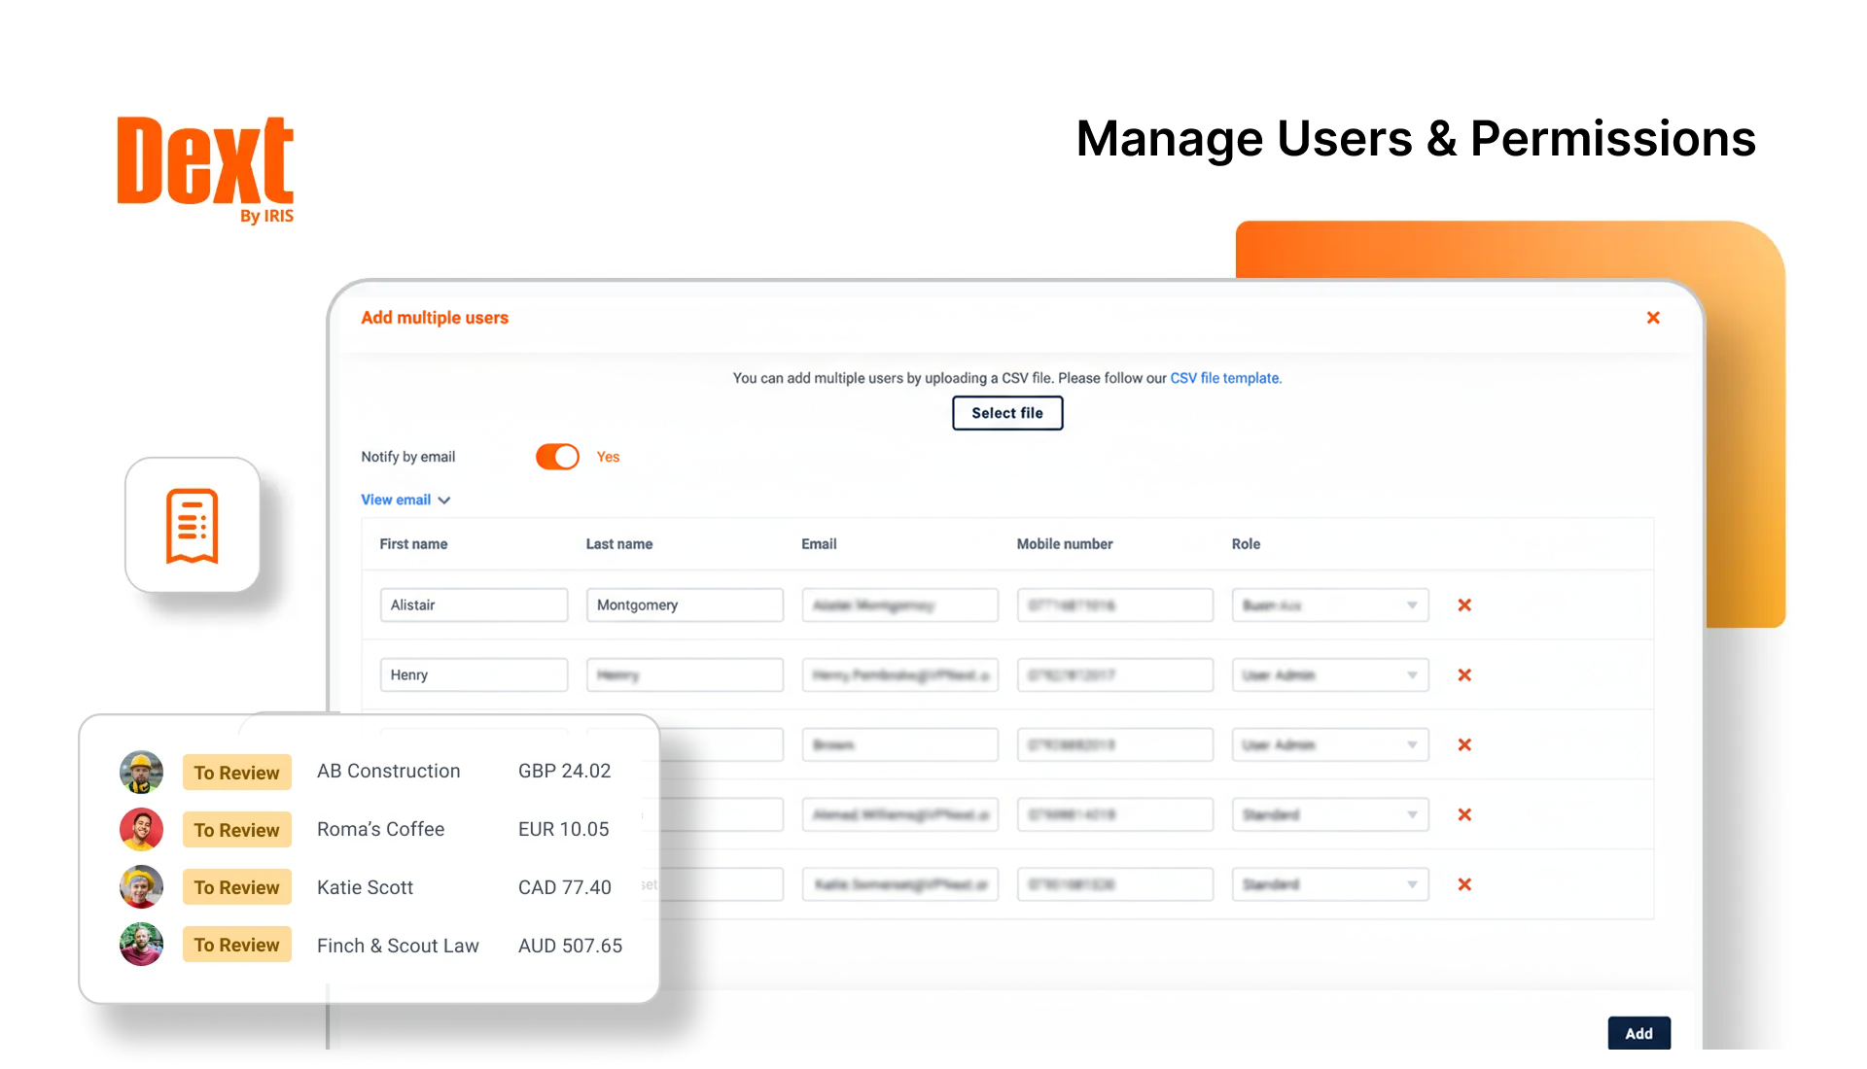Screen dimensions: 1867x1069
Task: Open role dropdown for Henry row
Action: 1329,675
